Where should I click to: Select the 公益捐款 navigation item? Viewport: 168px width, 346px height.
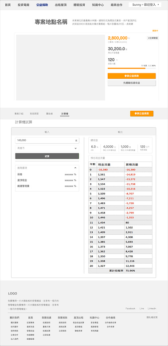(42, 5)
